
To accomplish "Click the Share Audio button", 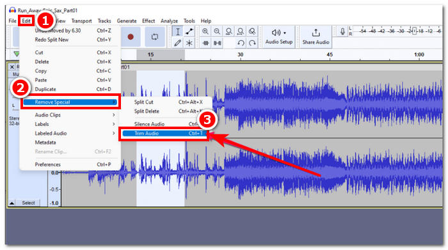I will (x=316, y=37).
